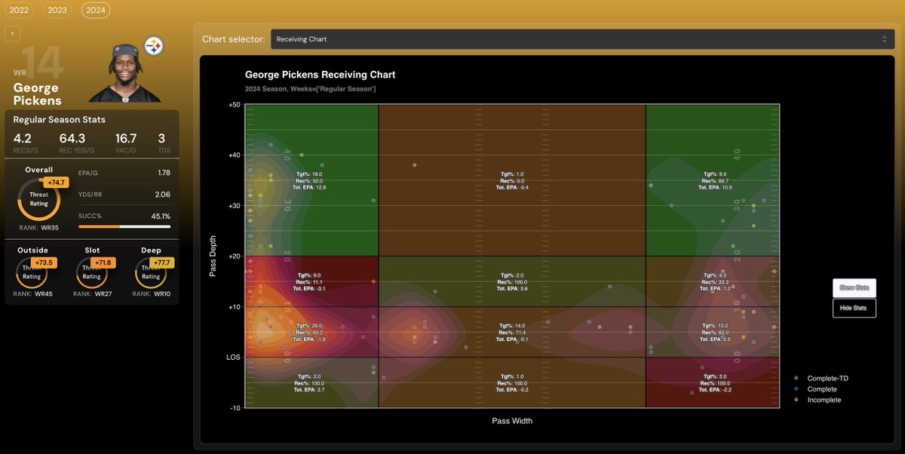The height and width of the screenshot is (454, 905).
Task: Click the zone stats with Tot. EPA -0.4
Action: click(512, 181)
